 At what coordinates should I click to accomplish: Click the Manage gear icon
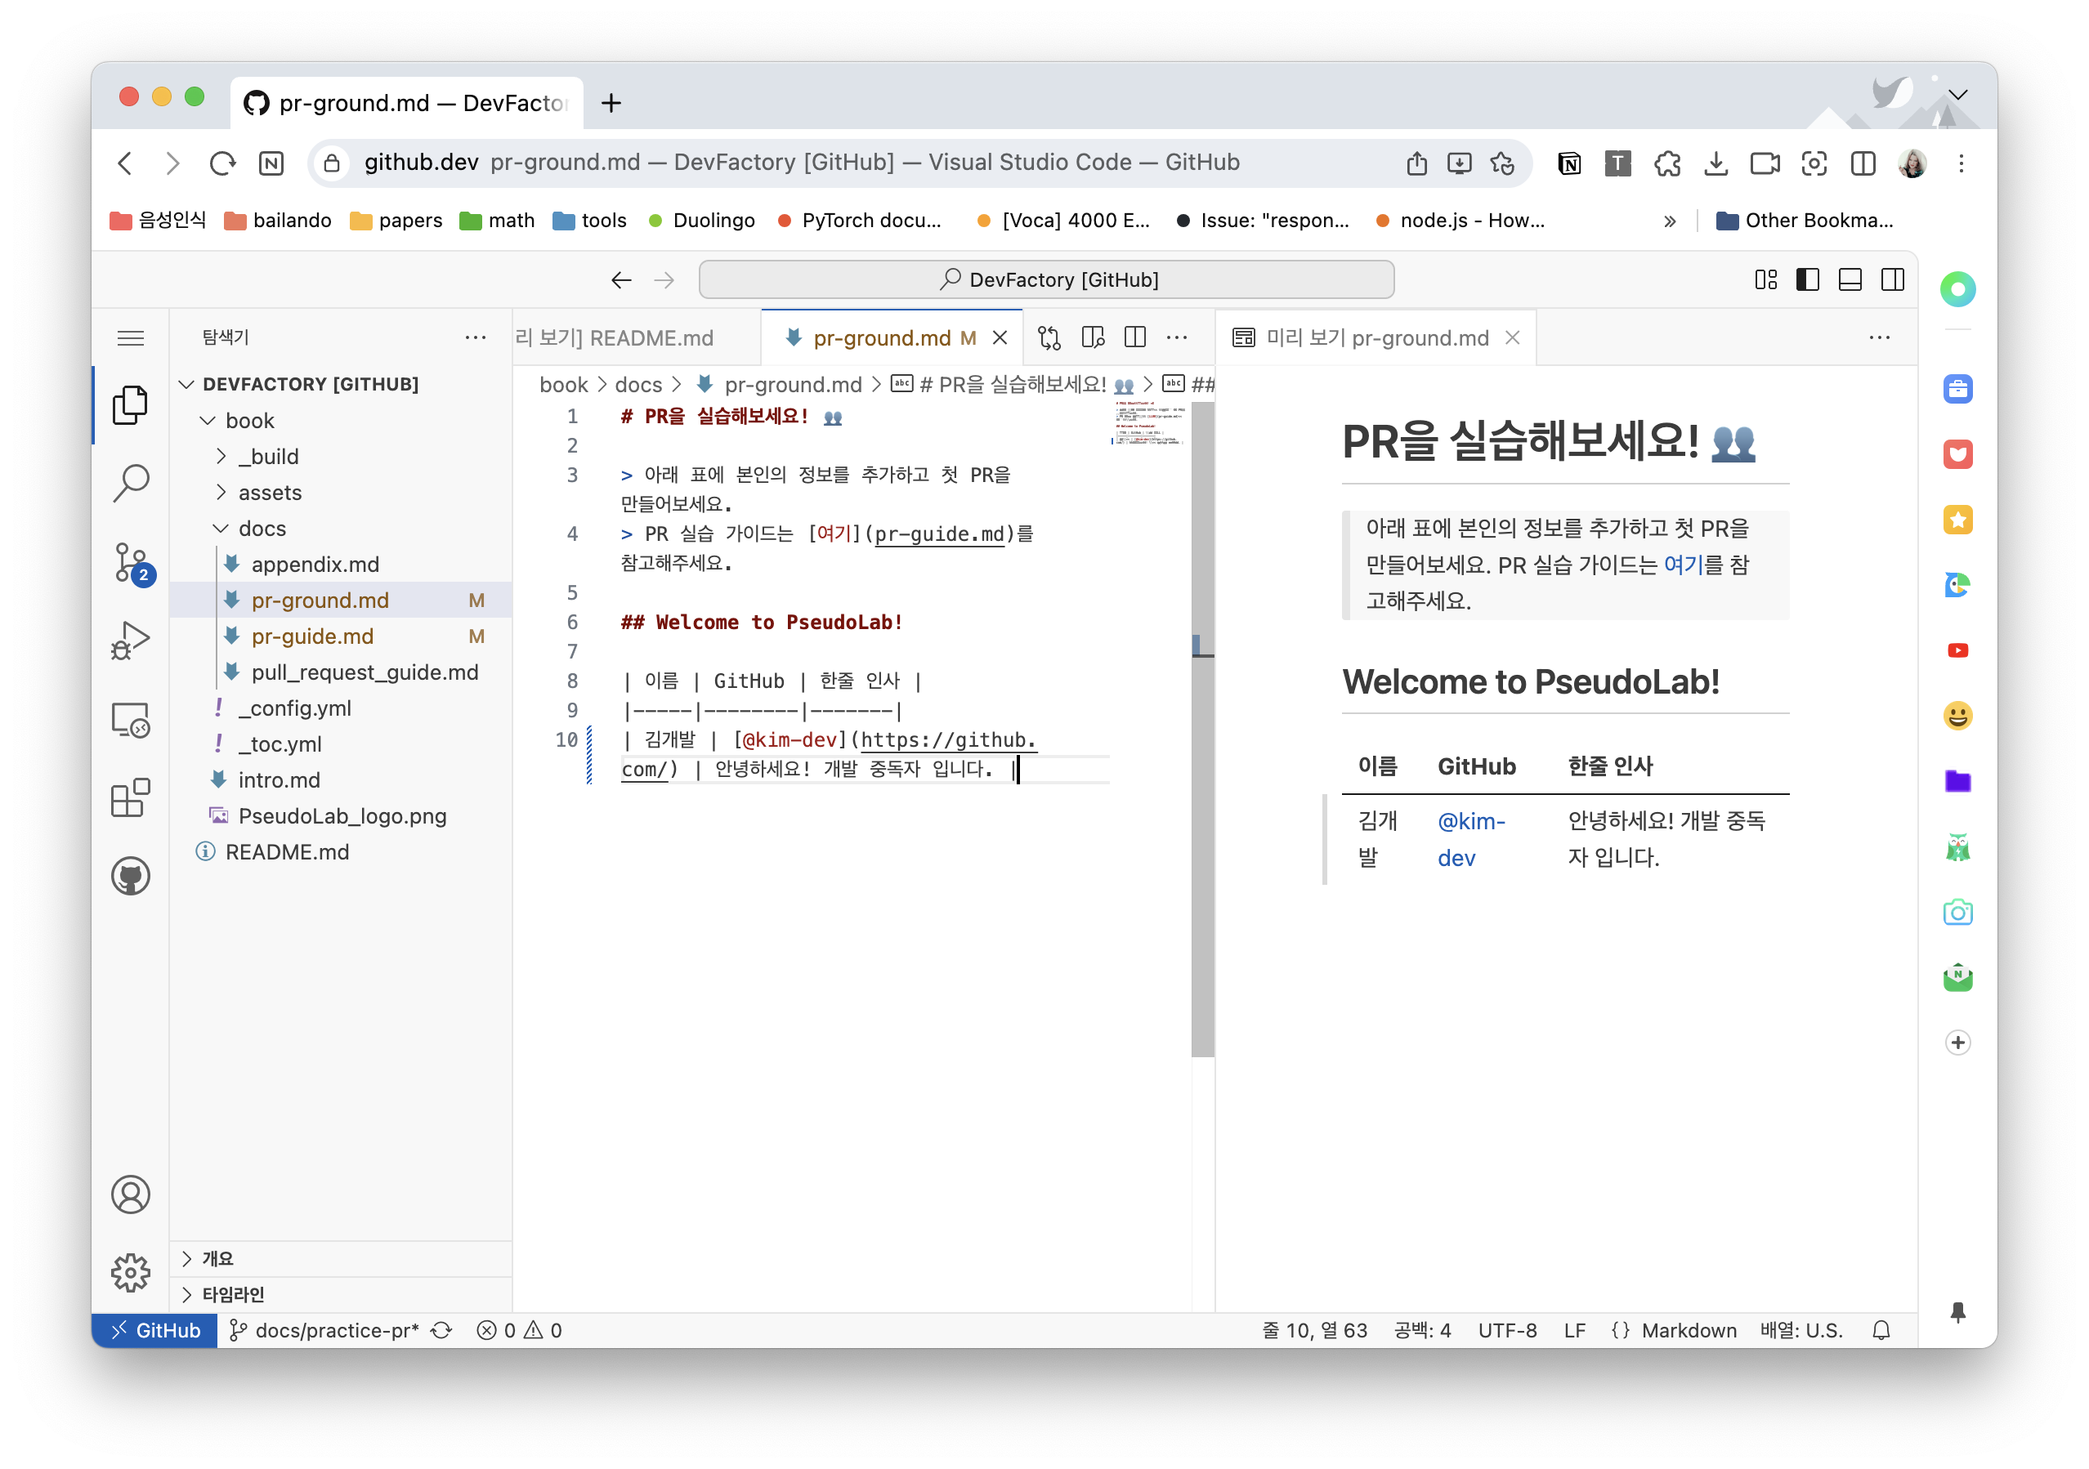(x=131, y=1271)
